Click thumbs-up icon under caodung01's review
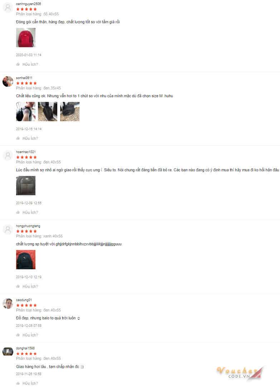Viewport: 280px width, 388px height. [x=18, y=335]
